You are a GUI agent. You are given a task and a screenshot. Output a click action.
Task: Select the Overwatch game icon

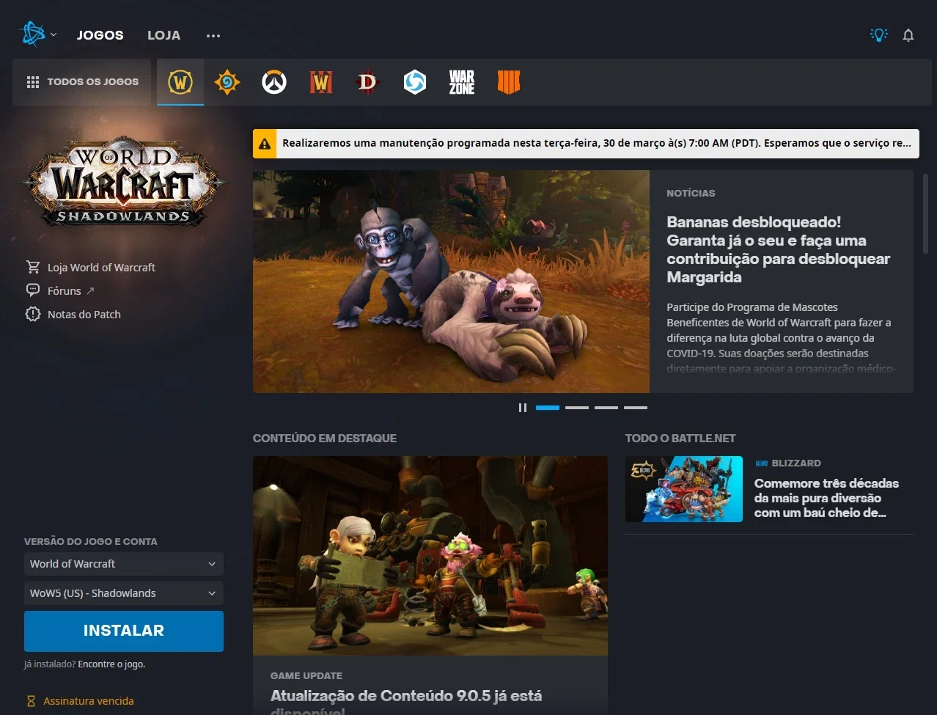tap(274, 82)
